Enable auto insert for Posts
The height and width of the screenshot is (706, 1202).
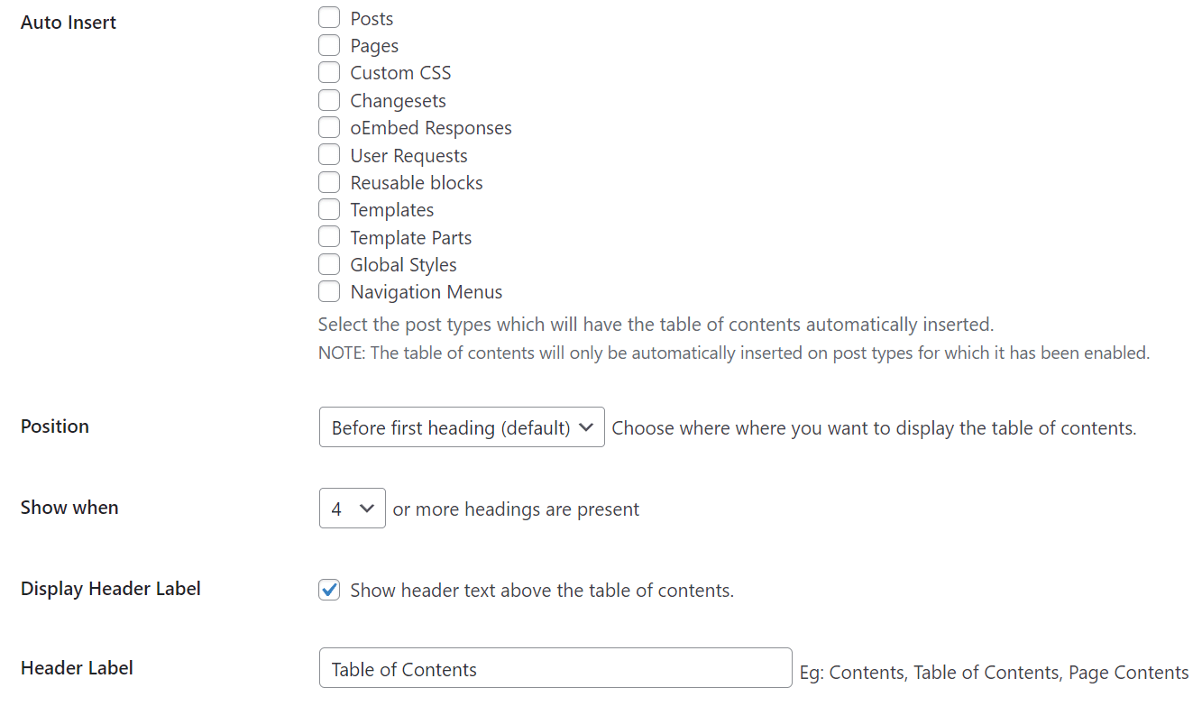pos(329,18)
